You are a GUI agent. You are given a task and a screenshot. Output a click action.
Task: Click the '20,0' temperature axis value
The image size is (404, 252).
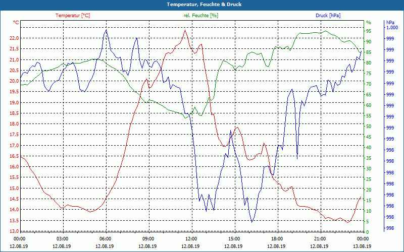14,81
